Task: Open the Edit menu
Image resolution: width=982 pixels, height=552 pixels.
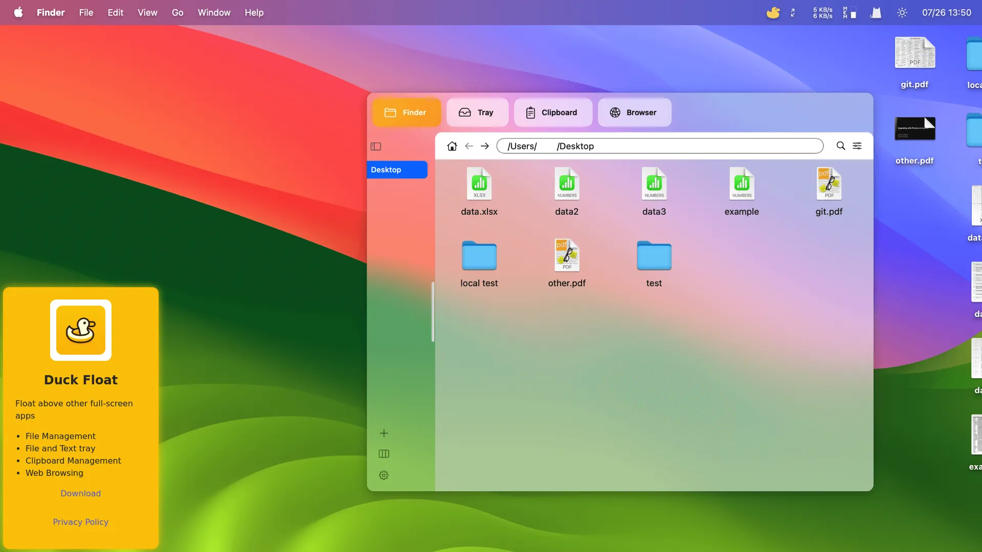Action: (x=116, y=12)
